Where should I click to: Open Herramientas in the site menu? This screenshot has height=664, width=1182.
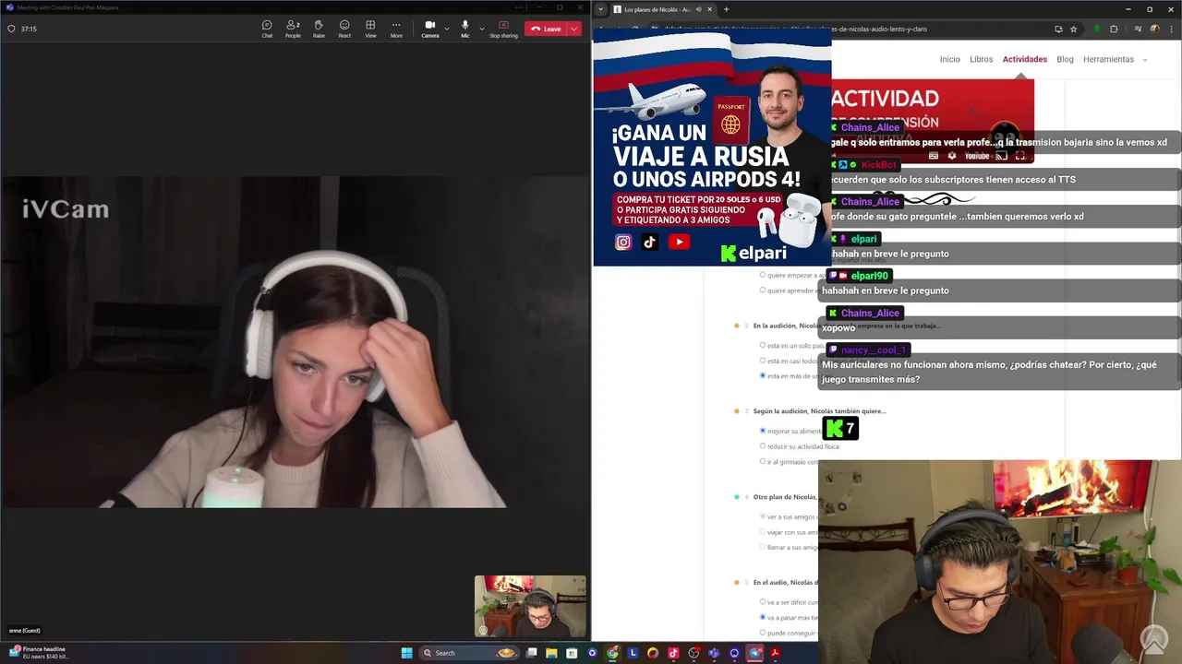pos(1108,59)
